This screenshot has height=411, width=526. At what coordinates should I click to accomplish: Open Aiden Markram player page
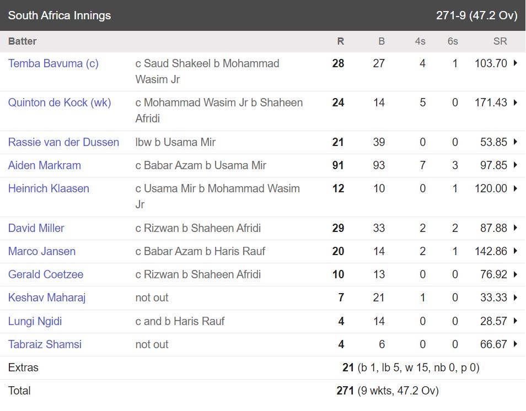[45, 165]
